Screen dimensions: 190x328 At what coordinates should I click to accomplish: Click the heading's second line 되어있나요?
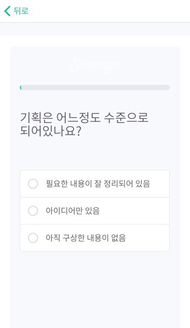(x=50, y=131)
